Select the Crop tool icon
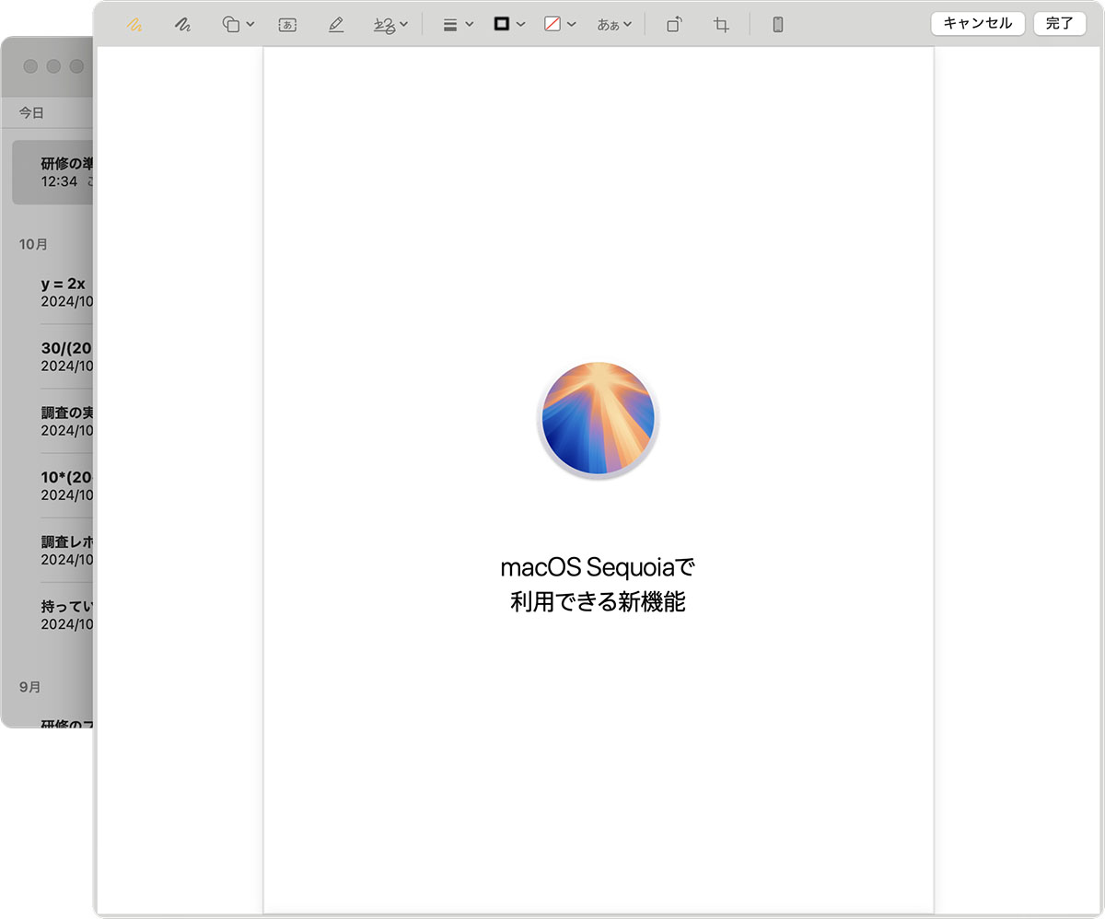The height and width of the screenshot is (919, 1105). pyautogui.click(x=722, y=25)
